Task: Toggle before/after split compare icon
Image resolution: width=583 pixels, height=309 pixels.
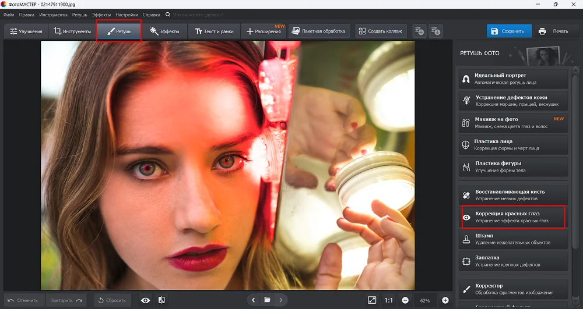Action: [x=161, y=300]
